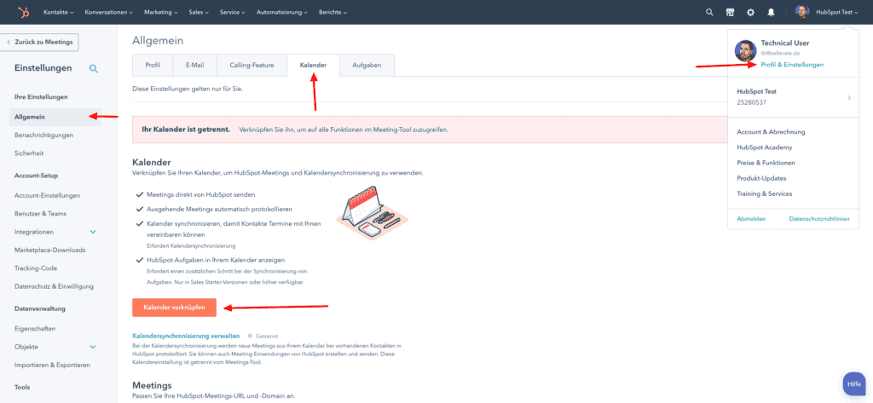The image size is (873, 403).
Task: Open the Hilfe help button
Action: tap(854, 384)
